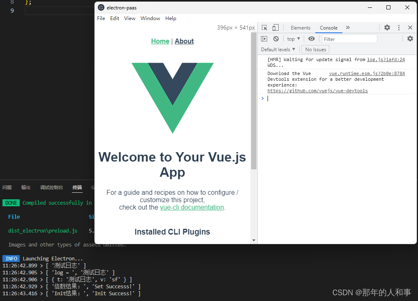
Task: Click the page scrollbar down arrow
Action: point(254,240)
